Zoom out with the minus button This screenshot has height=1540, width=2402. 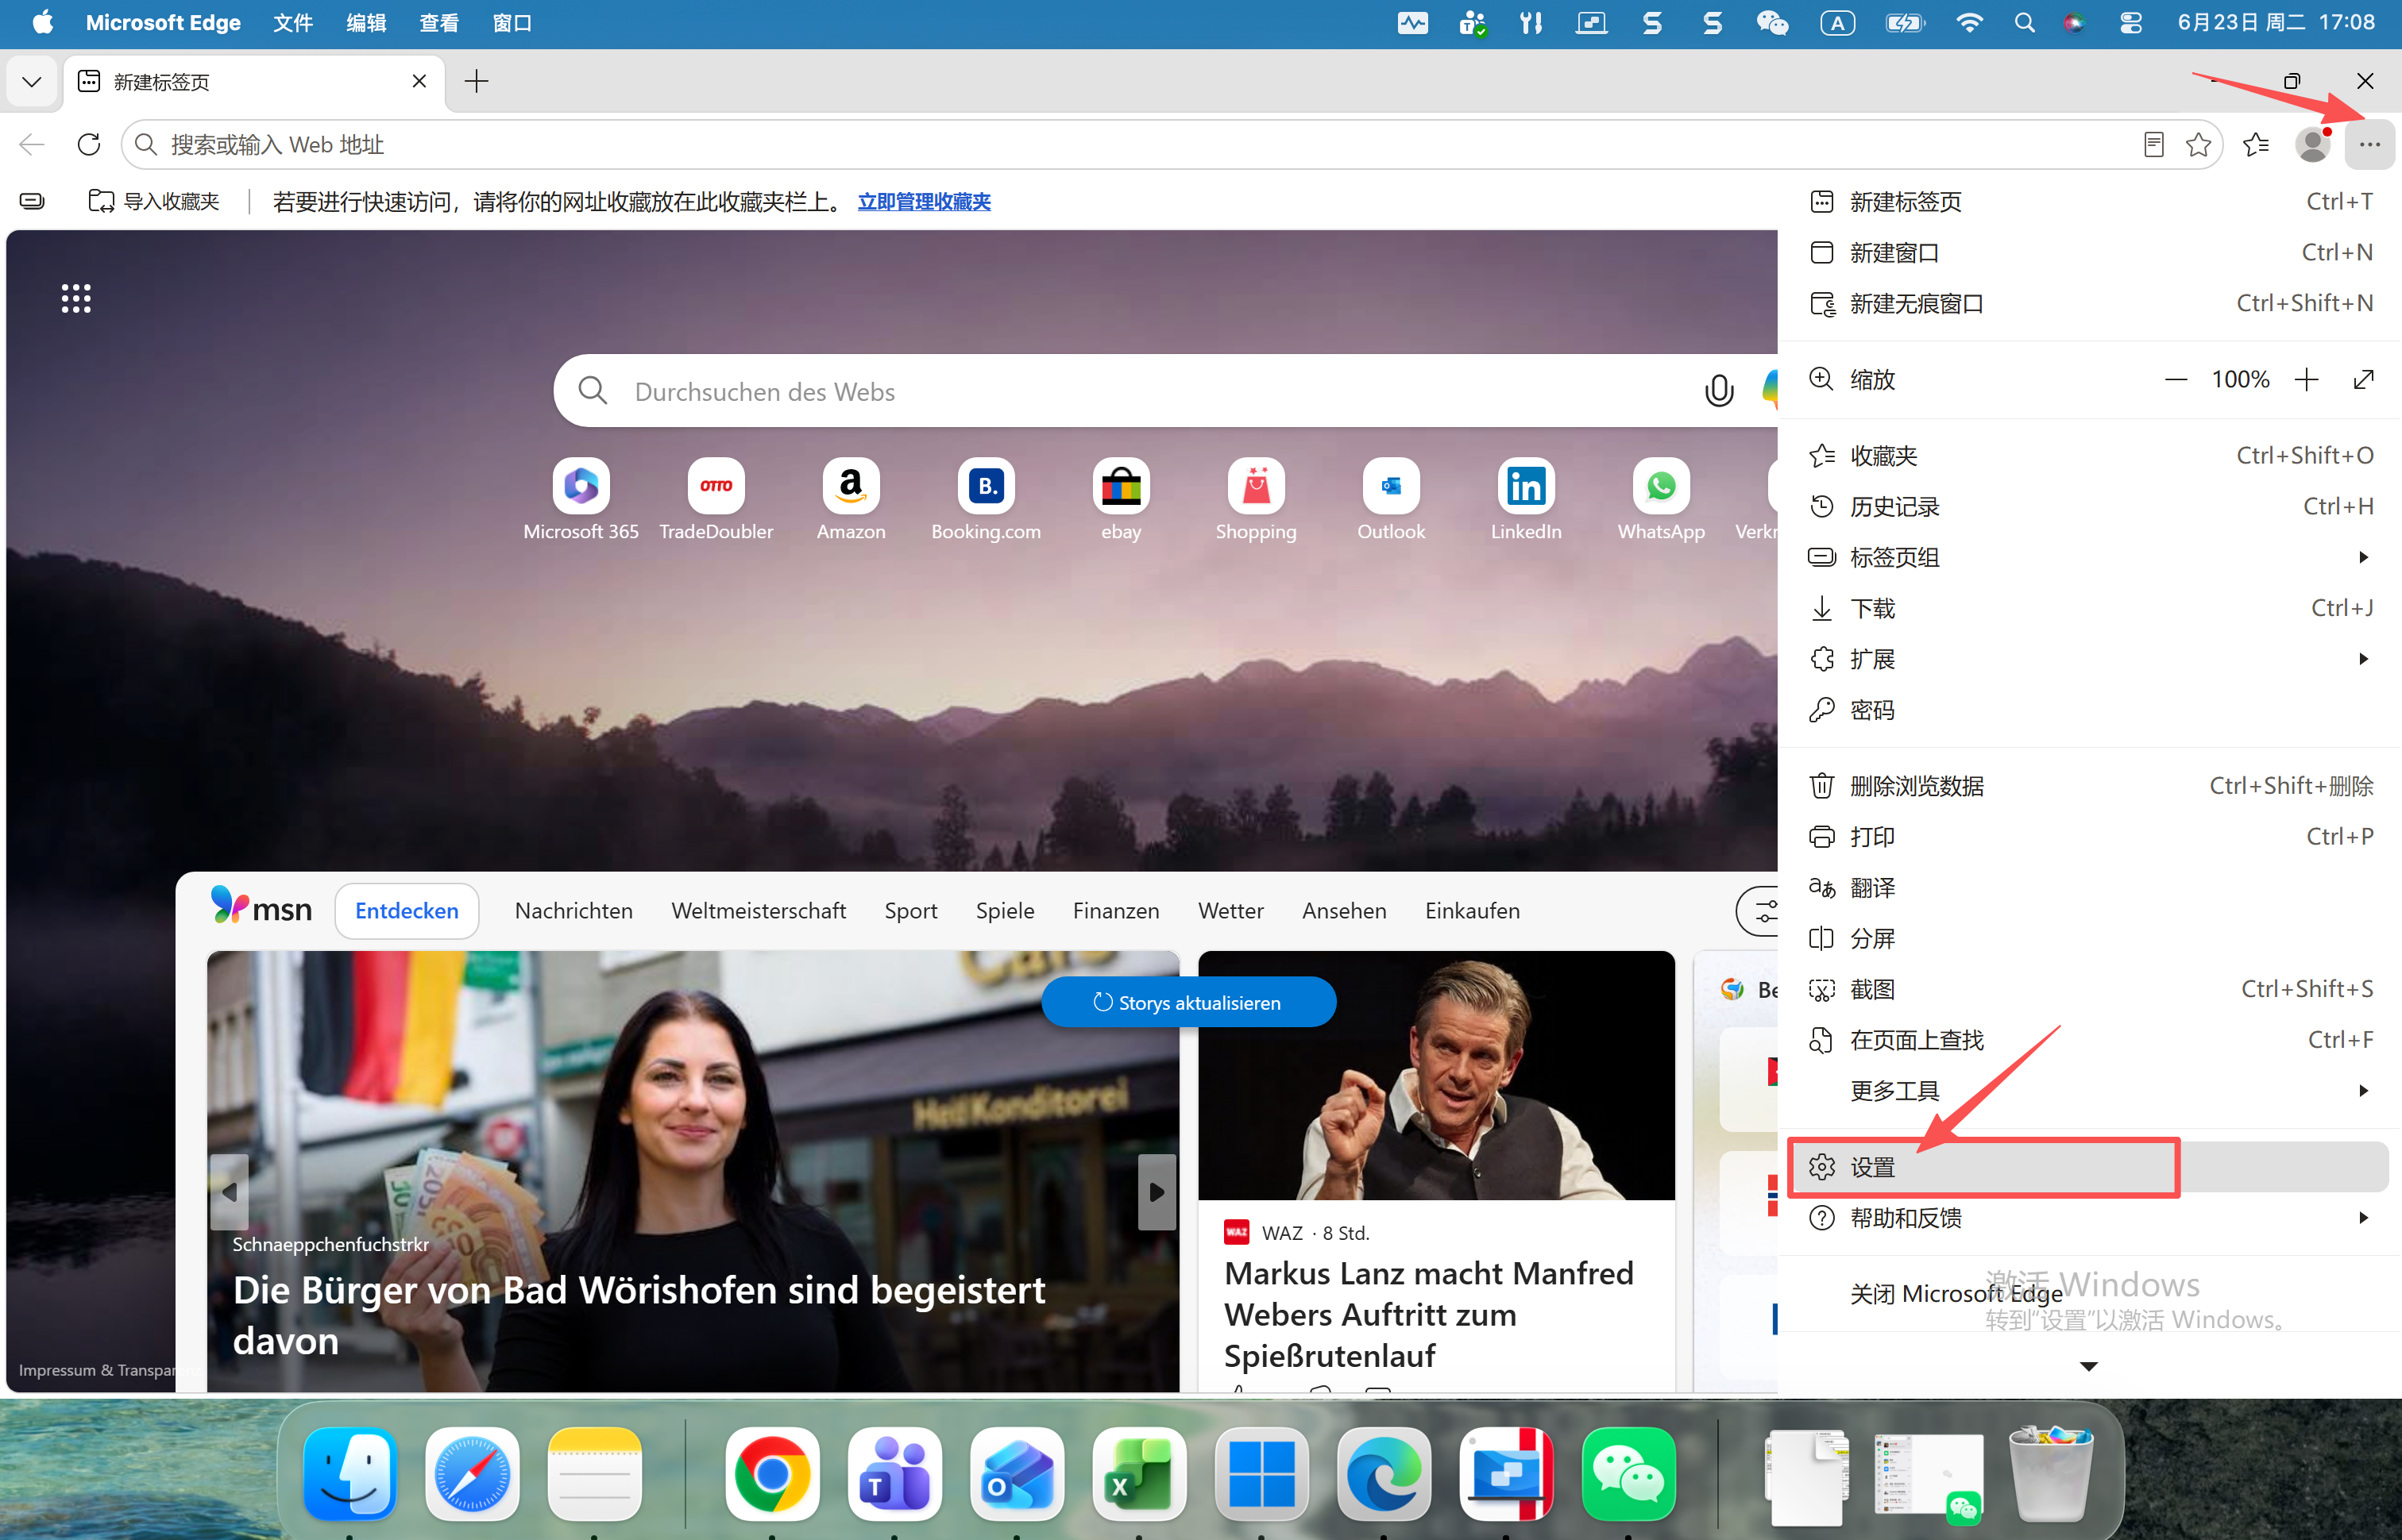click(2175, 380)
